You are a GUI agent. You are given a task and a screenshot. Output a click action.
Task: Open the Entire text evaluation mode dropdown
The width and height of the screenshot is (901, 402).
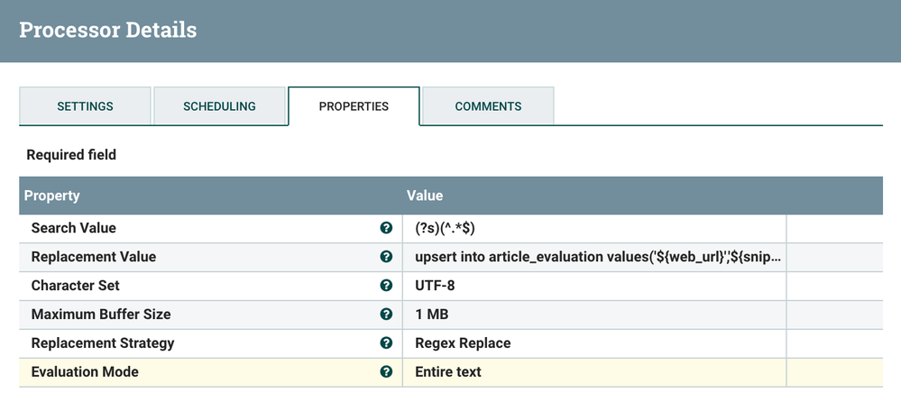[x=595, y=372]
